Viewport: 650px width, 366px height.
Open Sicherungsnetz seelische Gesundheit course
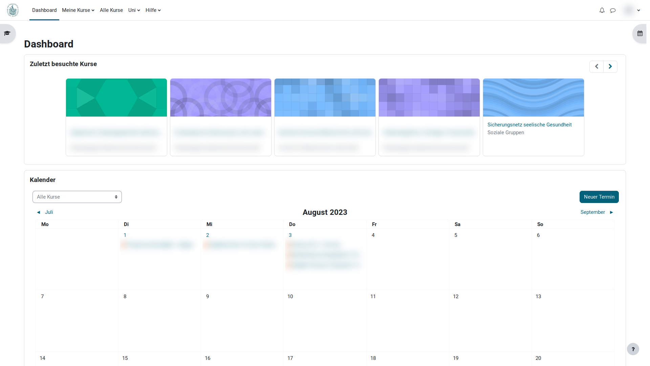(529, 125)
